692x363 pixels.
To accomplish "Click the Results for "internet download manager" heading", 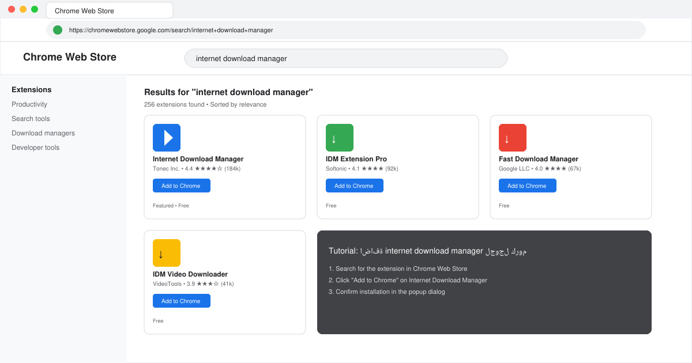I will click(228, 92).
